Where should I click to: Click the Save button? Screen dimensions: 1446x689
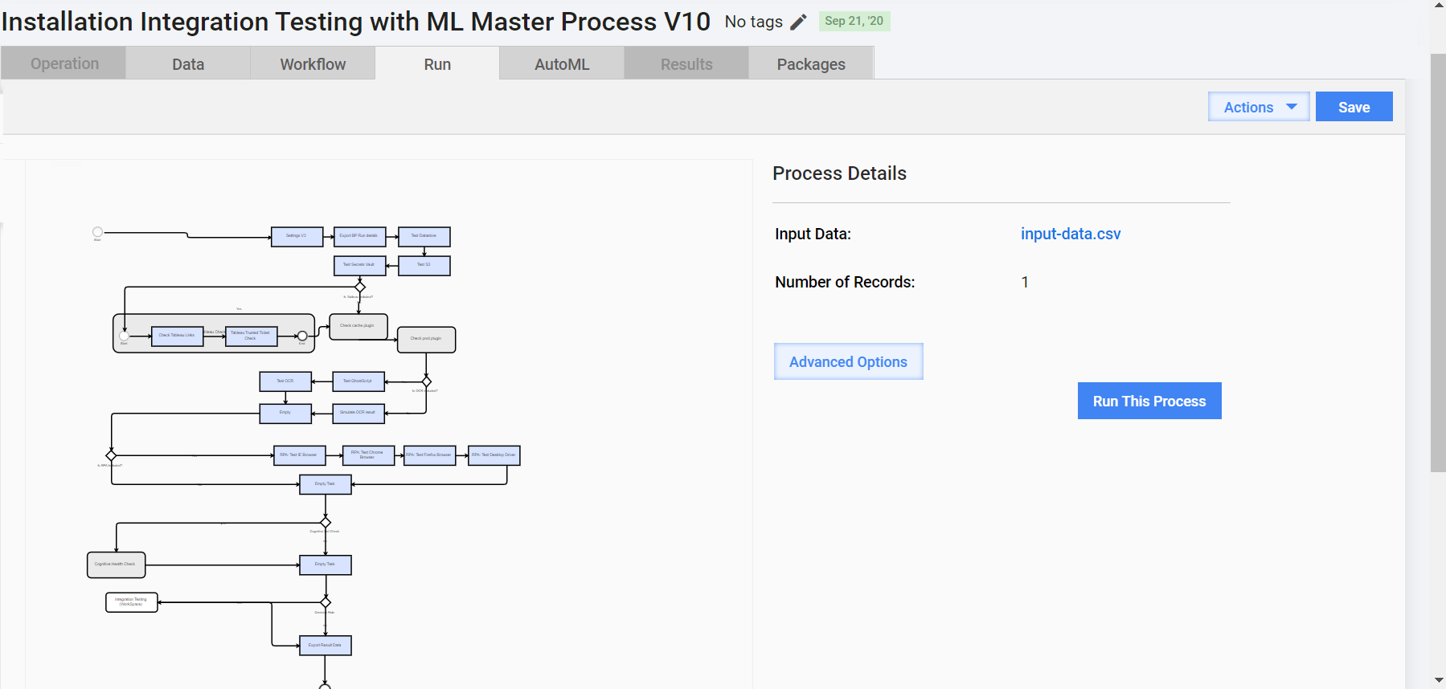coord(1354,107)
